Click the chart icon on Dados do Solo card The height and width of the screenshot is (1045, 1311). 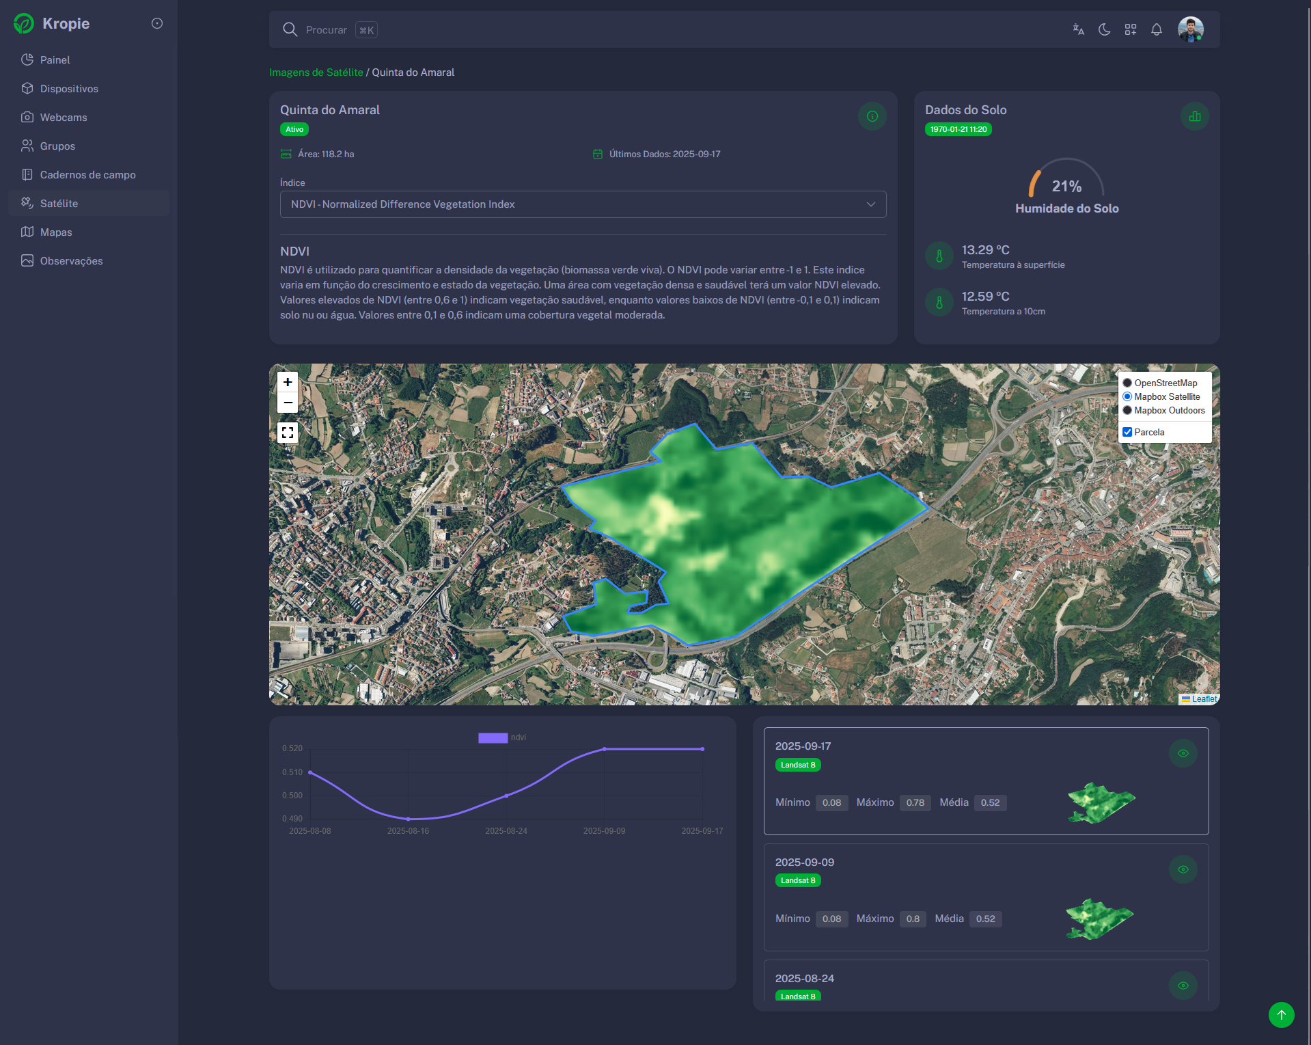click(x=1194, y=116)
